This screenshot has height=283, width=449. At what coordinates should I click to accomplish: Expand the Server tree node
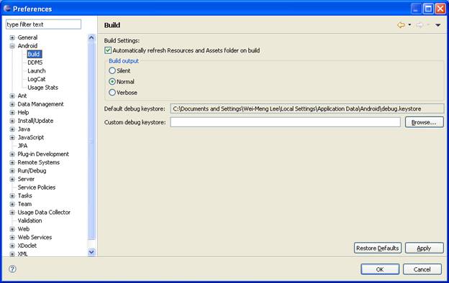(x=12, y=179)
